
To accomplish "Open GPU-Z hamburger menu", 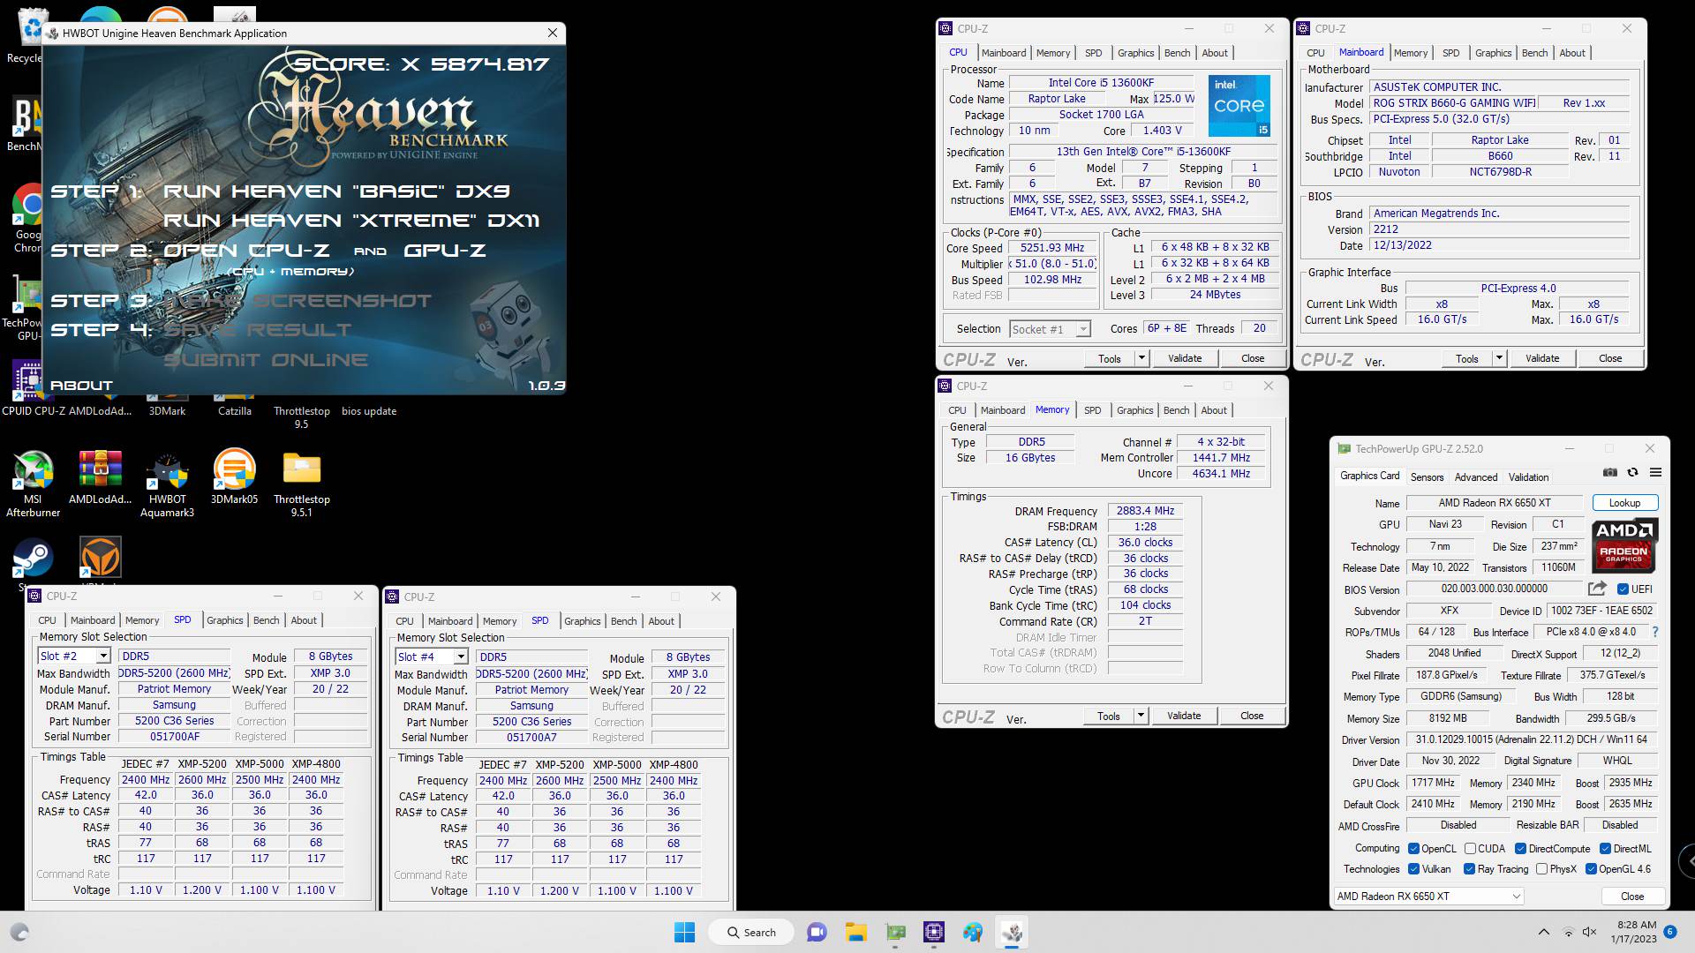I will (x=1655, y=473).
